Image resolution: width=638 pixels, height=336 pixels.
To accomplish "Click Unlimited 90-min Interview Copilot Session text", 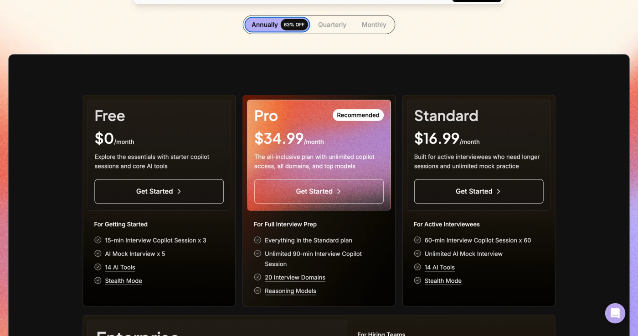I will (x=313, y=259).
